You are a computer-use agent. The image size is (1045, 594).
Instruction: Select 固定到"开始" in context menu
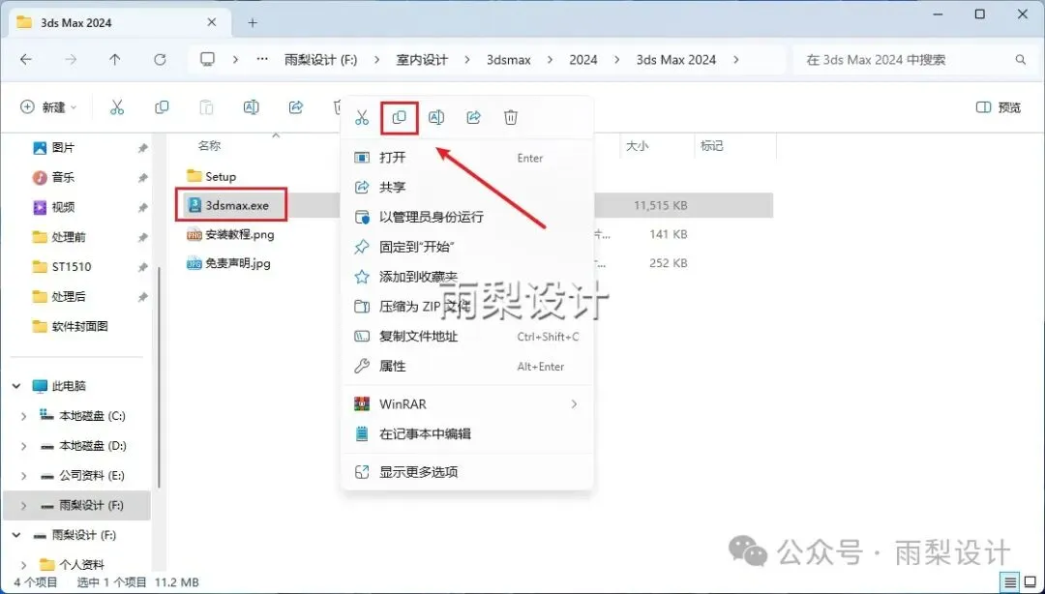[467, 247]
